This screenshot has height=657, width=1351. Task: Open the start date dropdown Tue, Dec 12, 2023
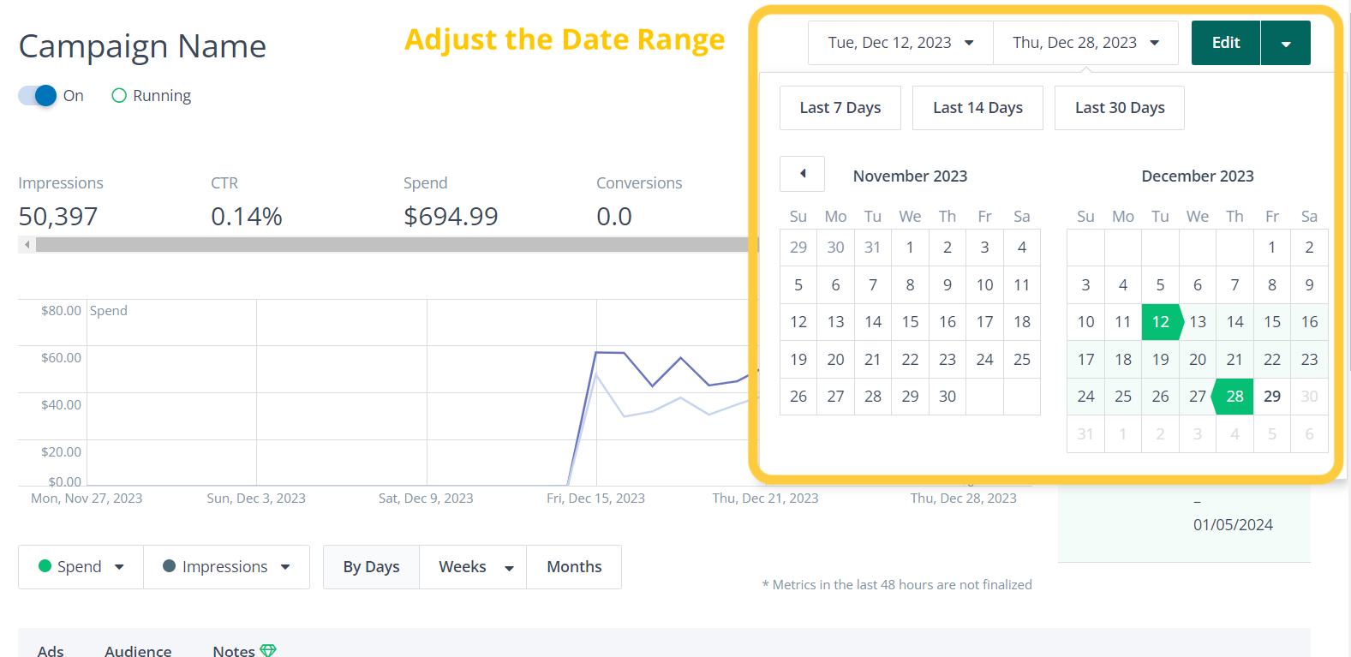(900, 43)
